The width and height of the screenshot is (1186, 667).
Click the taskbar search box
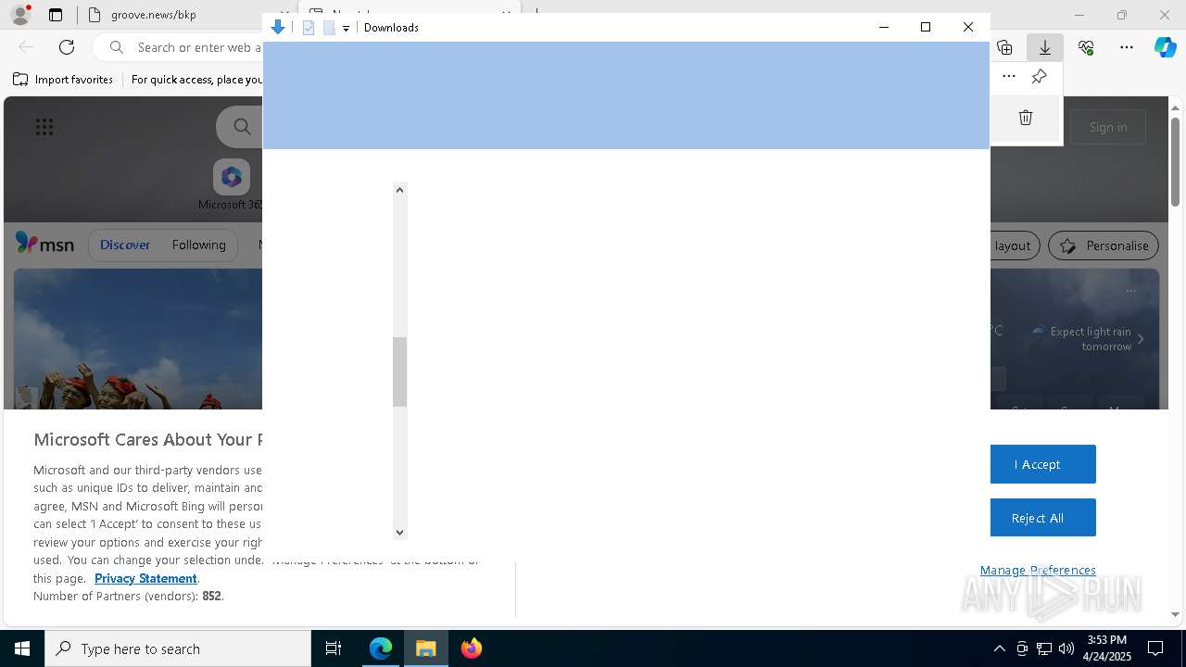coord(178,648)
